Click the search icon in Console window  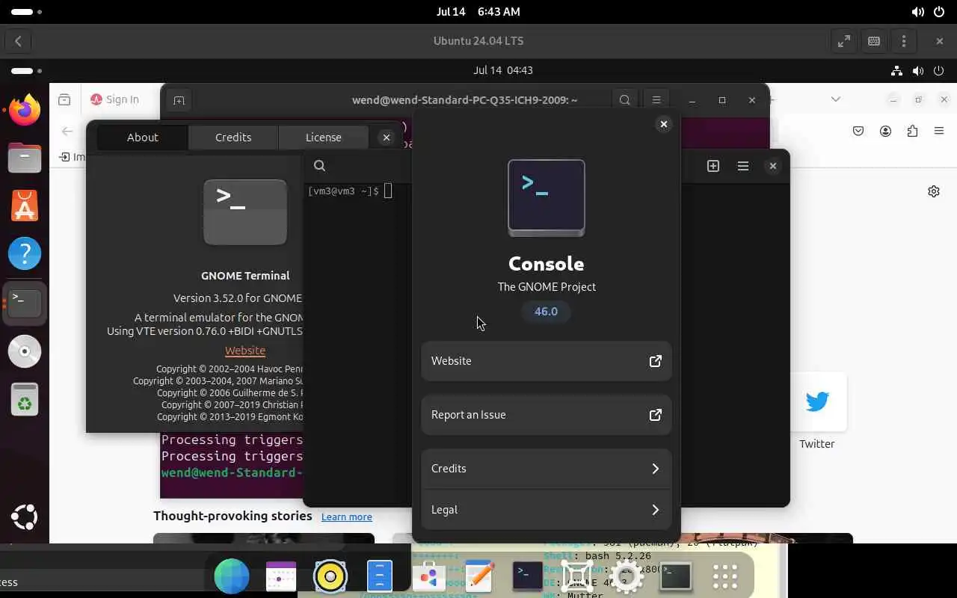(319, 166)
